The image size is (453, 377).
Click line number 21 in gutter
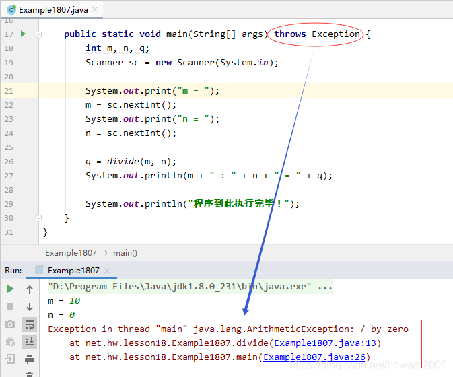(9, 91)
